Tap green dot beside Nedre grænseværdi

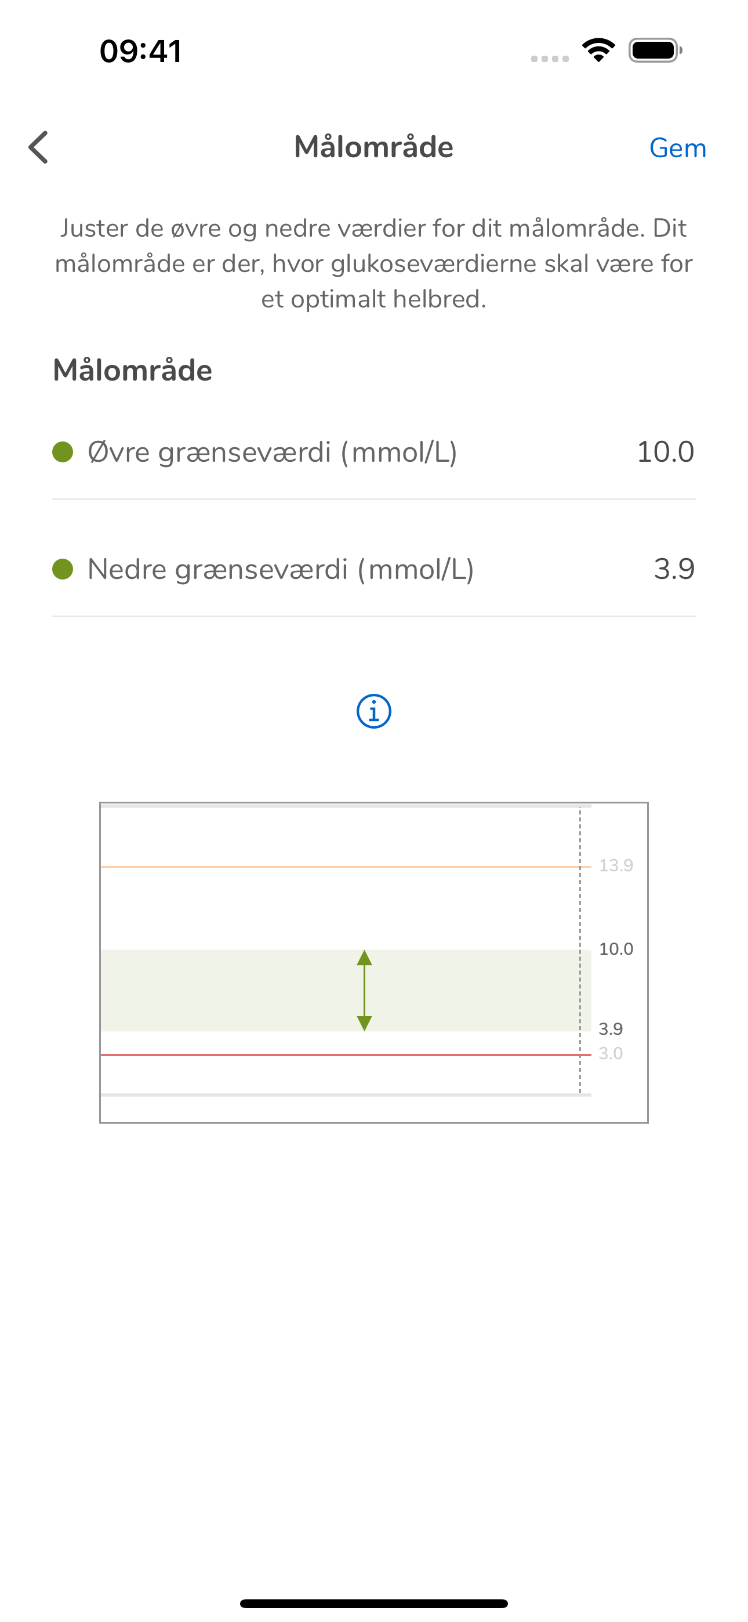point(63,569)
